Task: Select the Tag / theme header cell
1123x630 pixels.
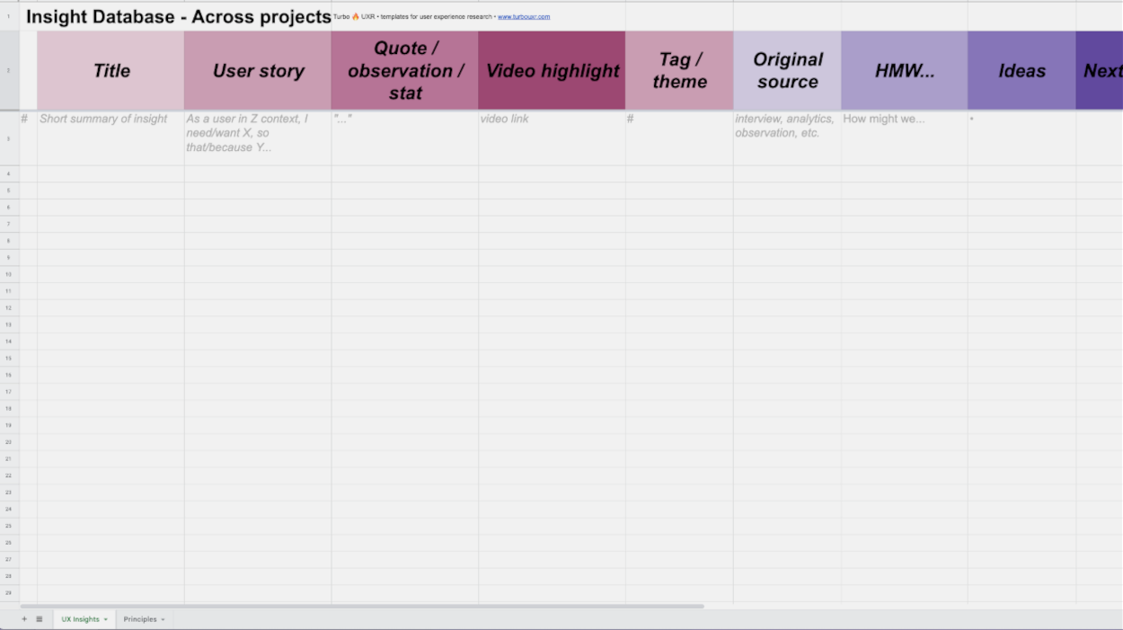Action: 679,70
